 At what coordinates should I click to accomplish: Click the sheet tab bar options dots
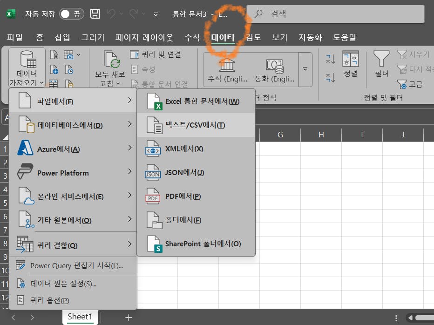tap(396, 318)
